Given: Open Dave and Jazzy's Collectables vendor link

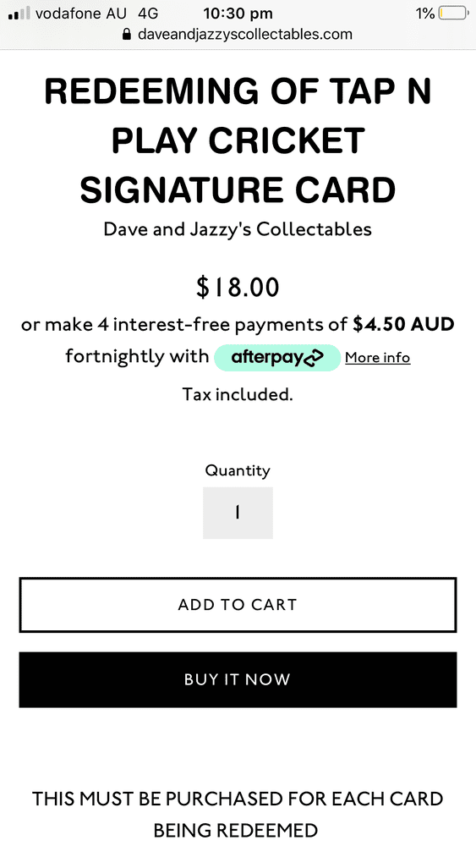Looking at the screenshot, I should [238, 229].
